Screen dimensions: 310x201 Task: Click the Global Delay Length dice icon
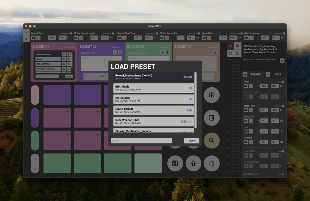coord(76,38)
